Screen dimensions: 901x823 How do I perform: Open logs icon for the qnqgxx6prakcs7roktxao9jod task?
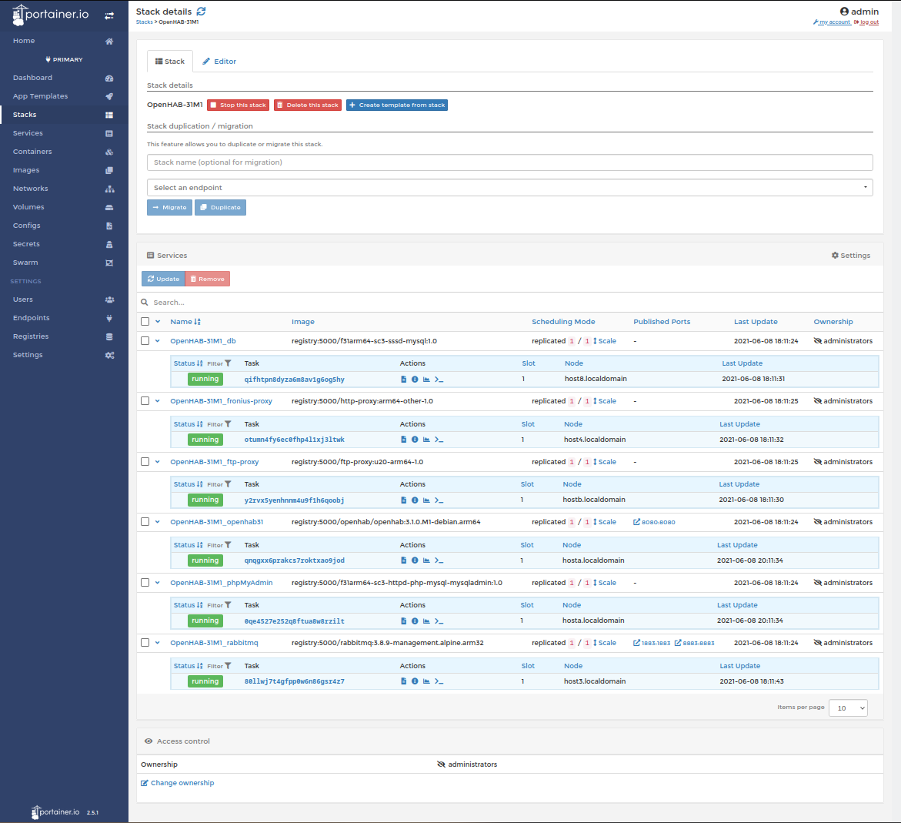click(x=403, y=560)
